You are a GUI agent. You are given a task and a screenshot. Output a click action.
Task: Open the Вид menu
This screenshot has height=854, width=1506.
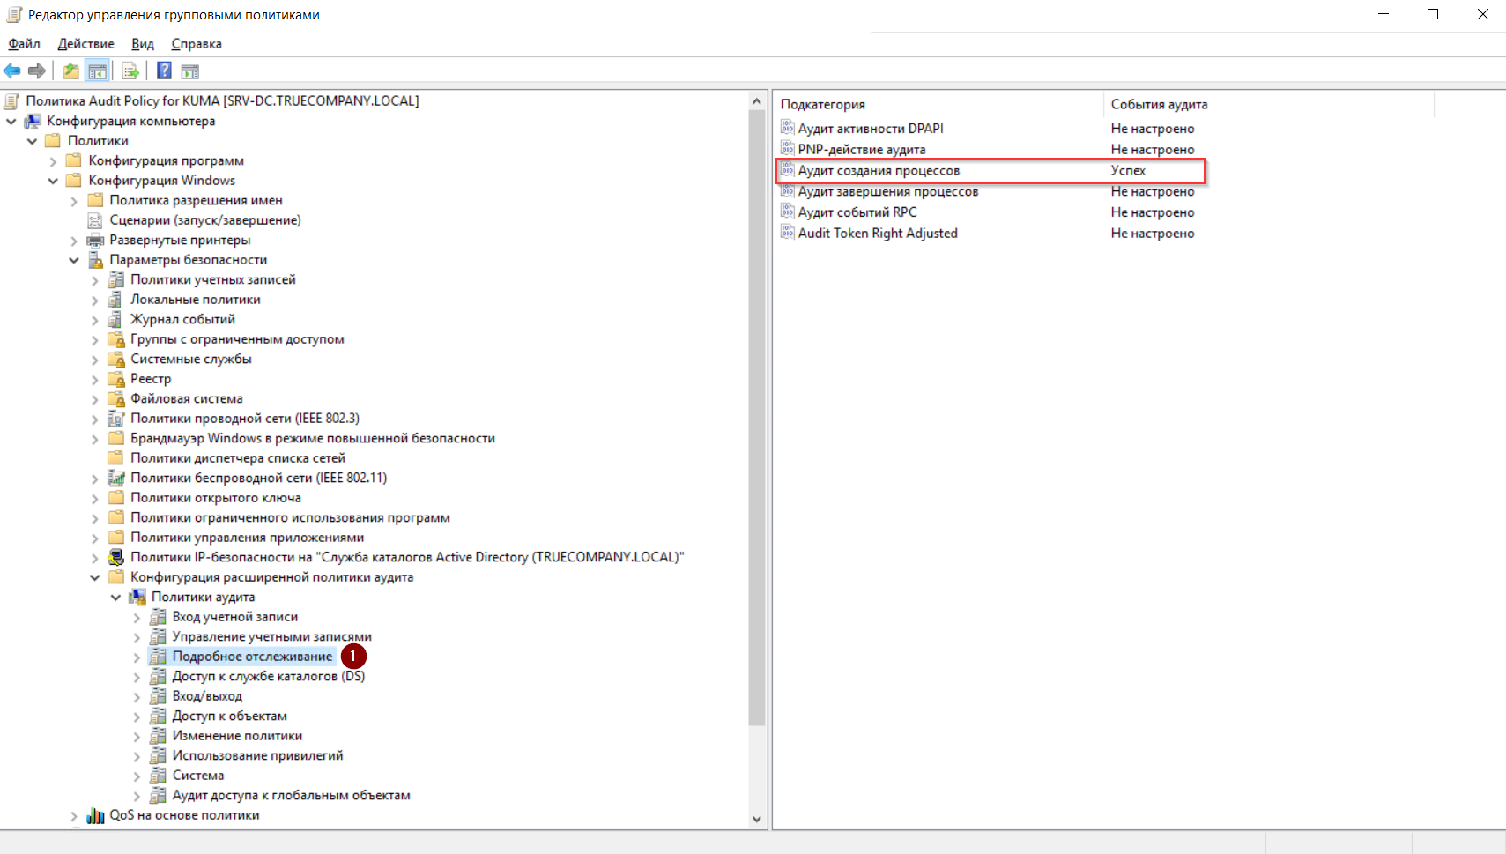(x=142, y=44)
